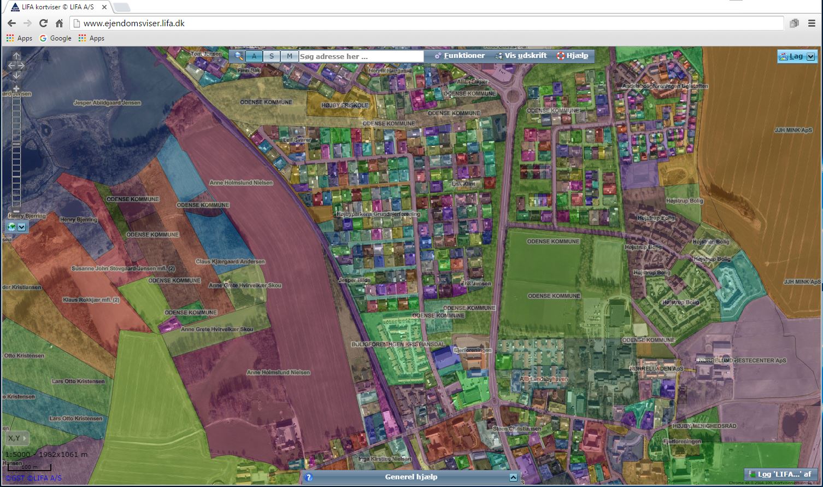The width and height of the screenshot is (823, 487).
Task: Click the Søg adresse her search field
Action: [x=361, y=56]
